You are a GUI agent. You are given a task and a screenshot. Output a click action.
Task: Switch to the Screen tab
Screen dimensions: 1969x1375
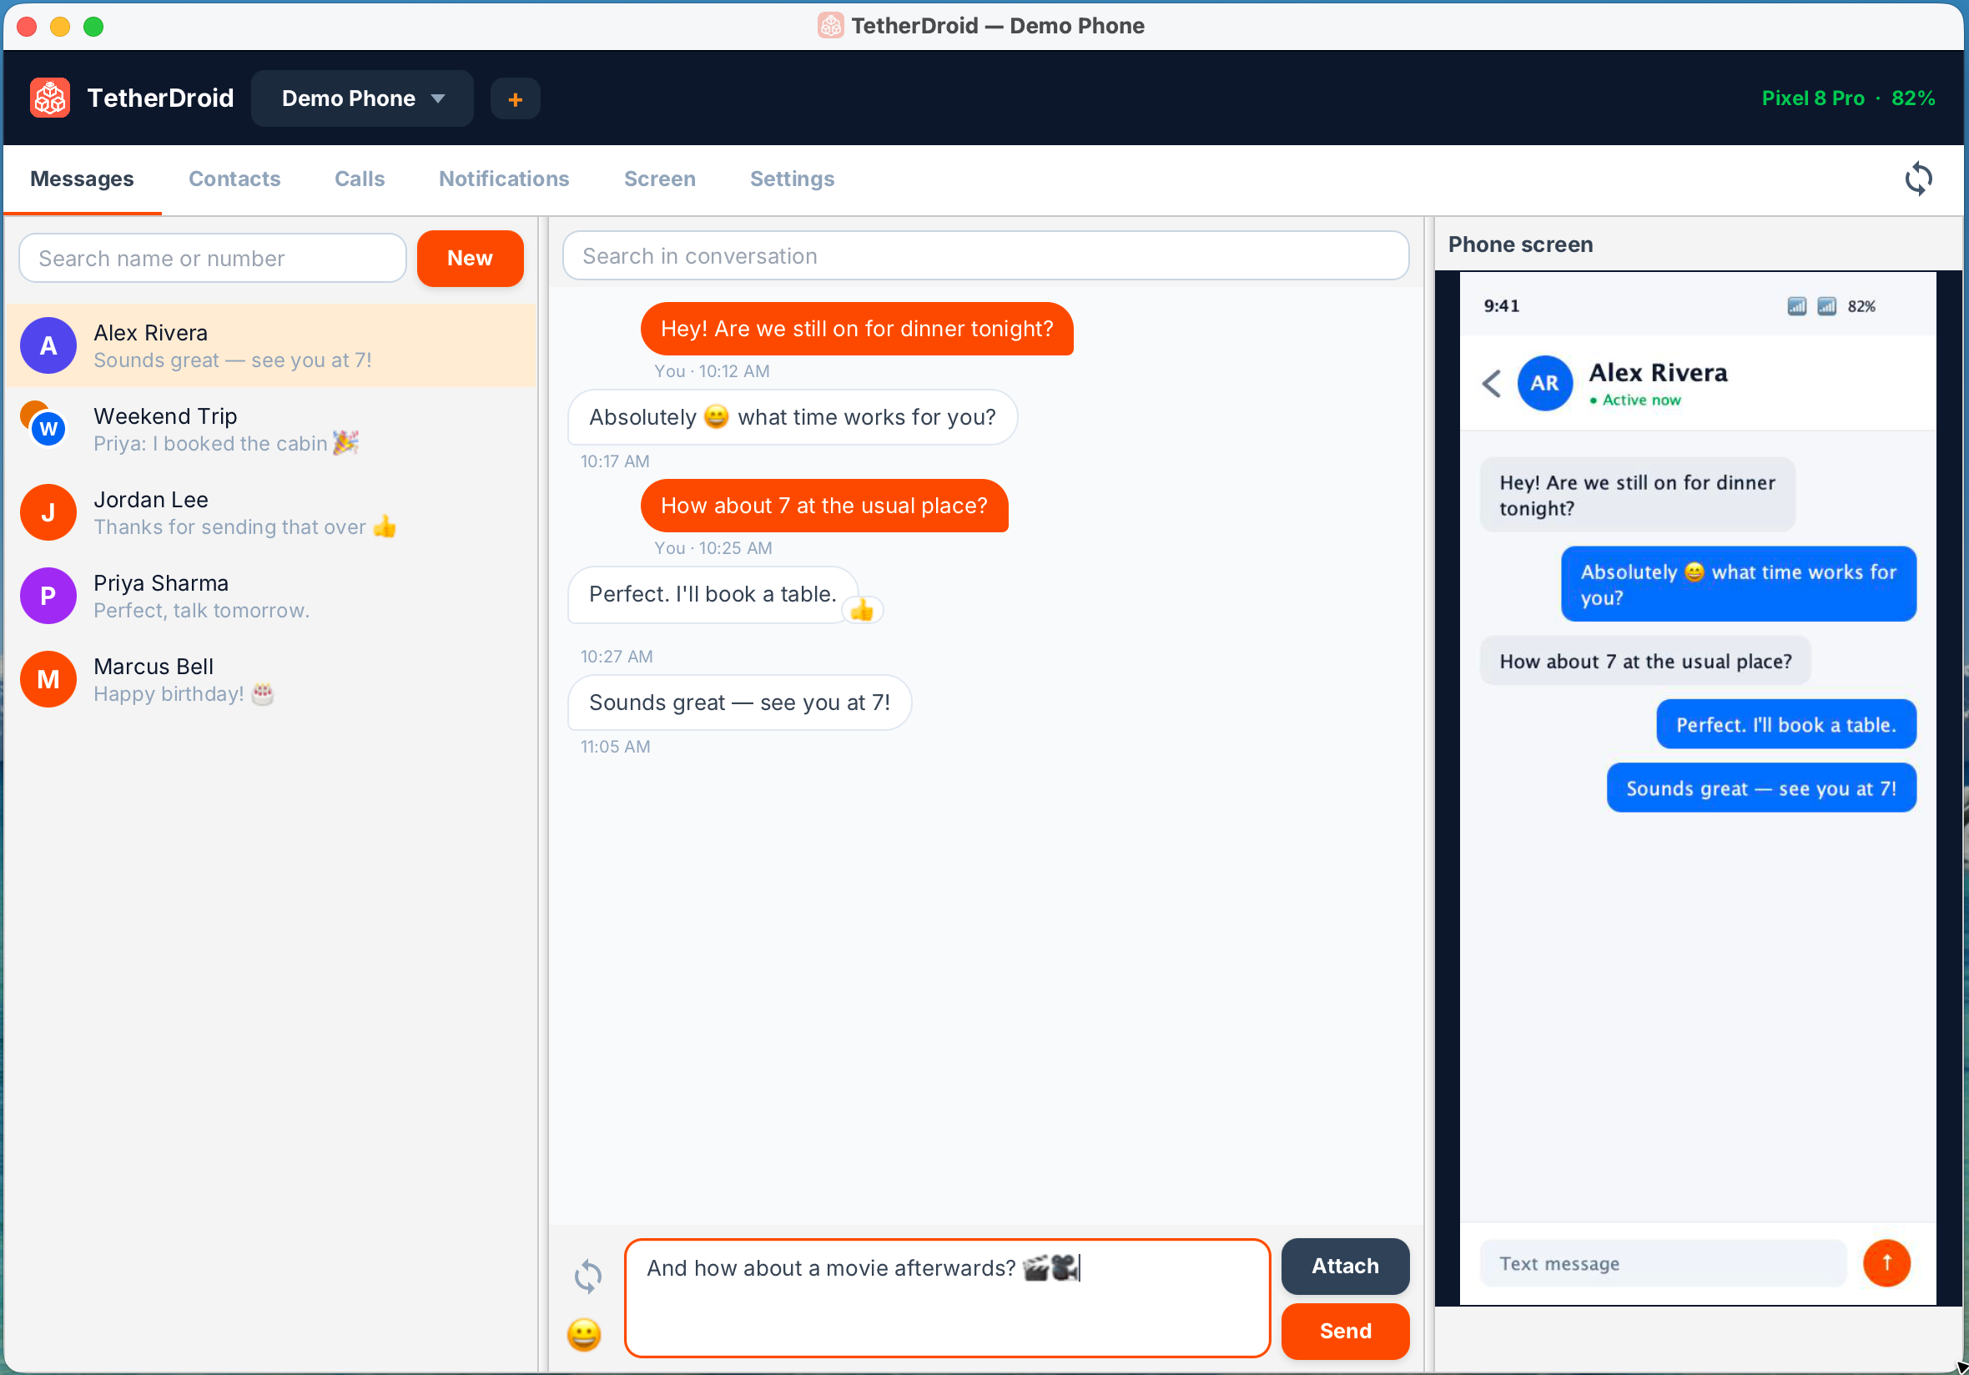point(659,179)
